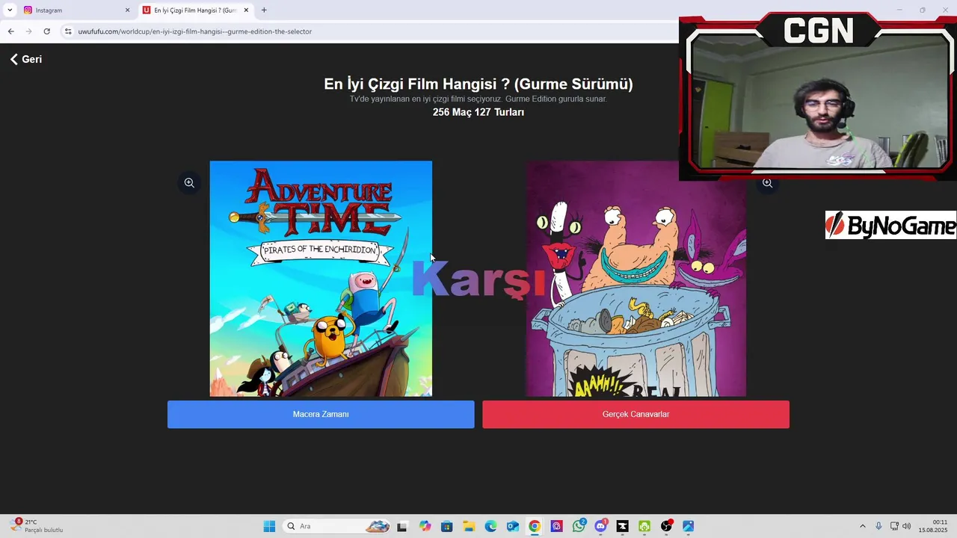Viewport: 957px width, 538px height.
Task: Open Discord from the taskbar
Action: click(600, 526)
